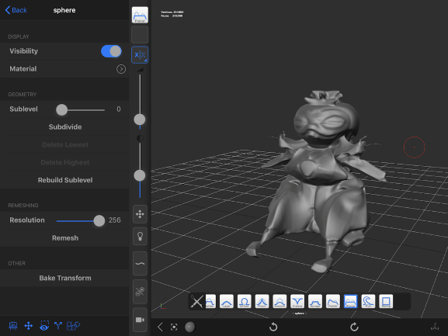Click the brush strength slider handle
The height and width of the screenshot is (336, 448).
point(140,175)
